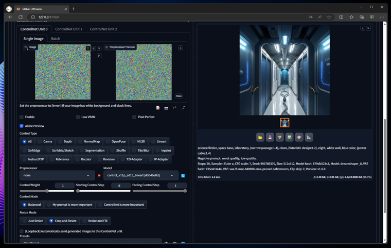Undo edit on ControlNet input image
The width and height of the screenshot is (391, 248).
tap(88, 48)
